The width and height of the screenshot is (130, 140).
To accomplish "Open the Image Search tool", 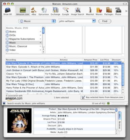I will (77, 11).
